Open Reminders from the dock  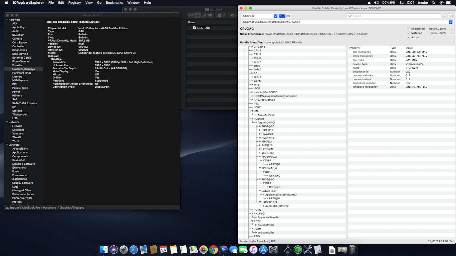coord(183,249)
